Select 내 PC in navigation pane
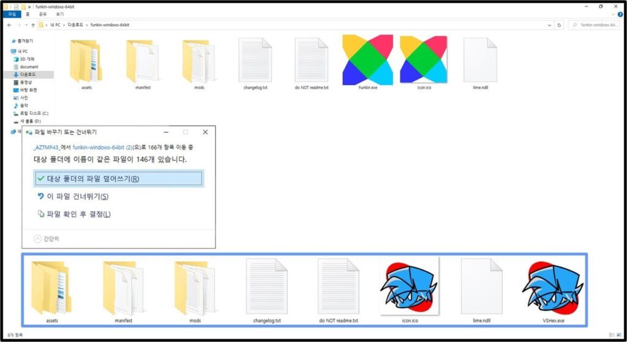Image resolution: width=627 pixels, height=342 pixels. (x=20, y=51)
